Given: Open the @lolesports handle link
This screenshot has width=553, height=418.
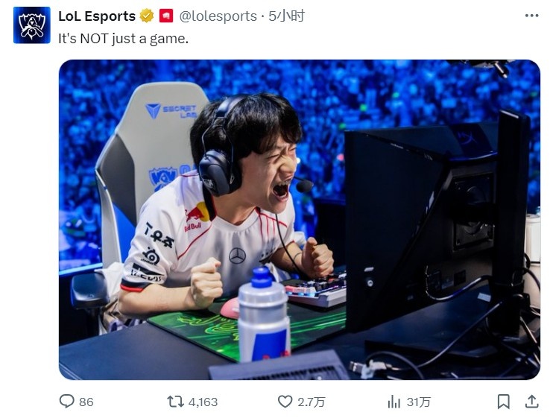Looking at the screenshot, I should [218, 16].
